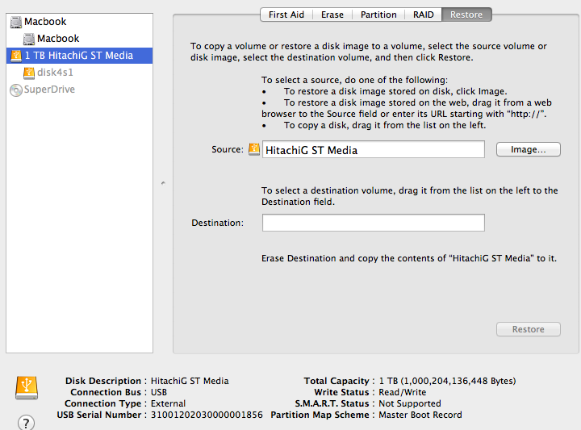
Task: Click the SuperDrive optical disc icon
Action: (x=16, y=90)
